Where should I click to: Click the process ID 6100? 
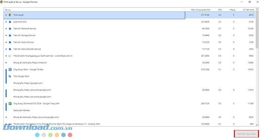tap(251, 22)
